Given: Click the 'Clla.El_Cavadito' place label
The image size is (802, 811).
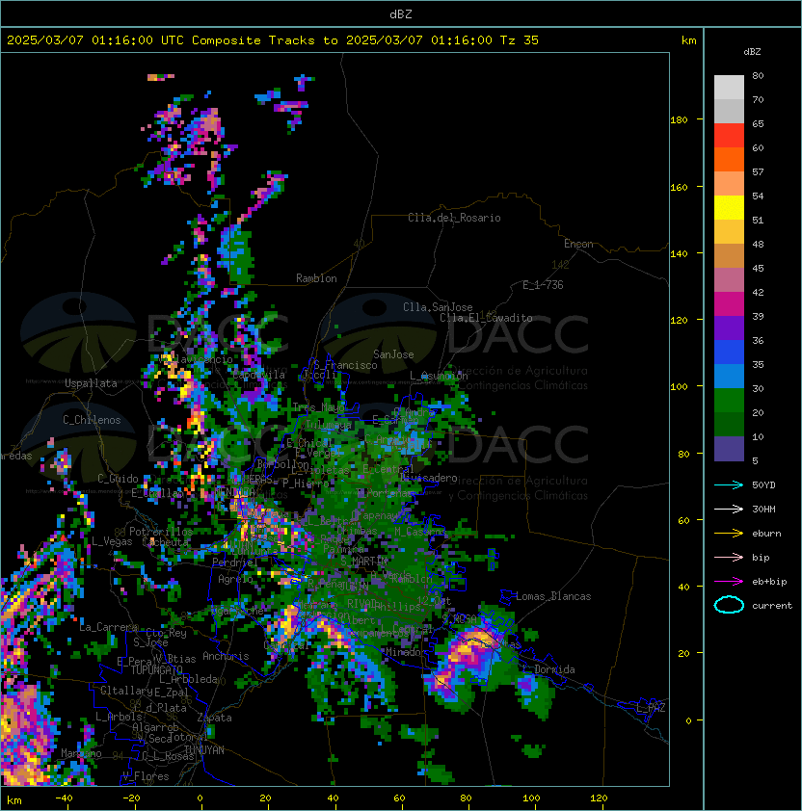Looking at the screenshot, I should [486, 318].
